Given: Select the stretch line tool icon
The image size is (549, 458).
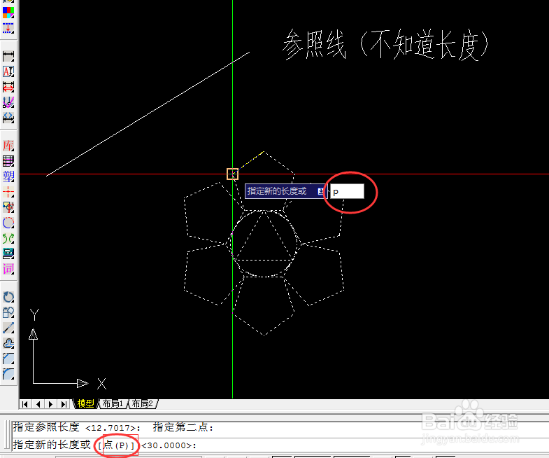Looking at the screenshot, I should tap(8, 328).
